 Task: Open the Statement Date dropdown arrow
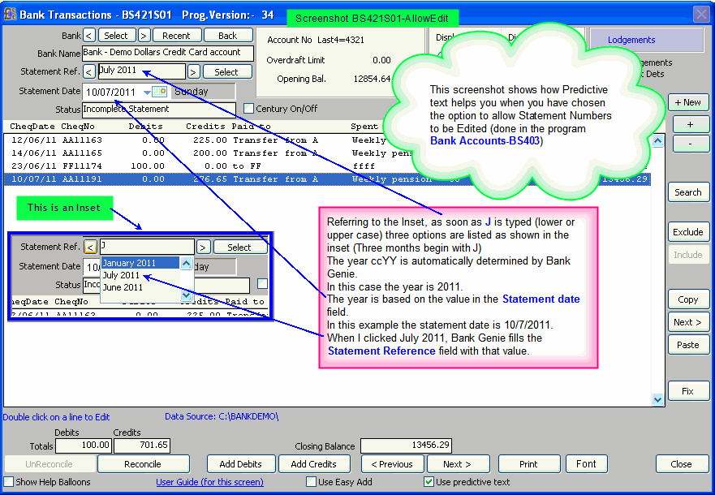pos(147,92)
